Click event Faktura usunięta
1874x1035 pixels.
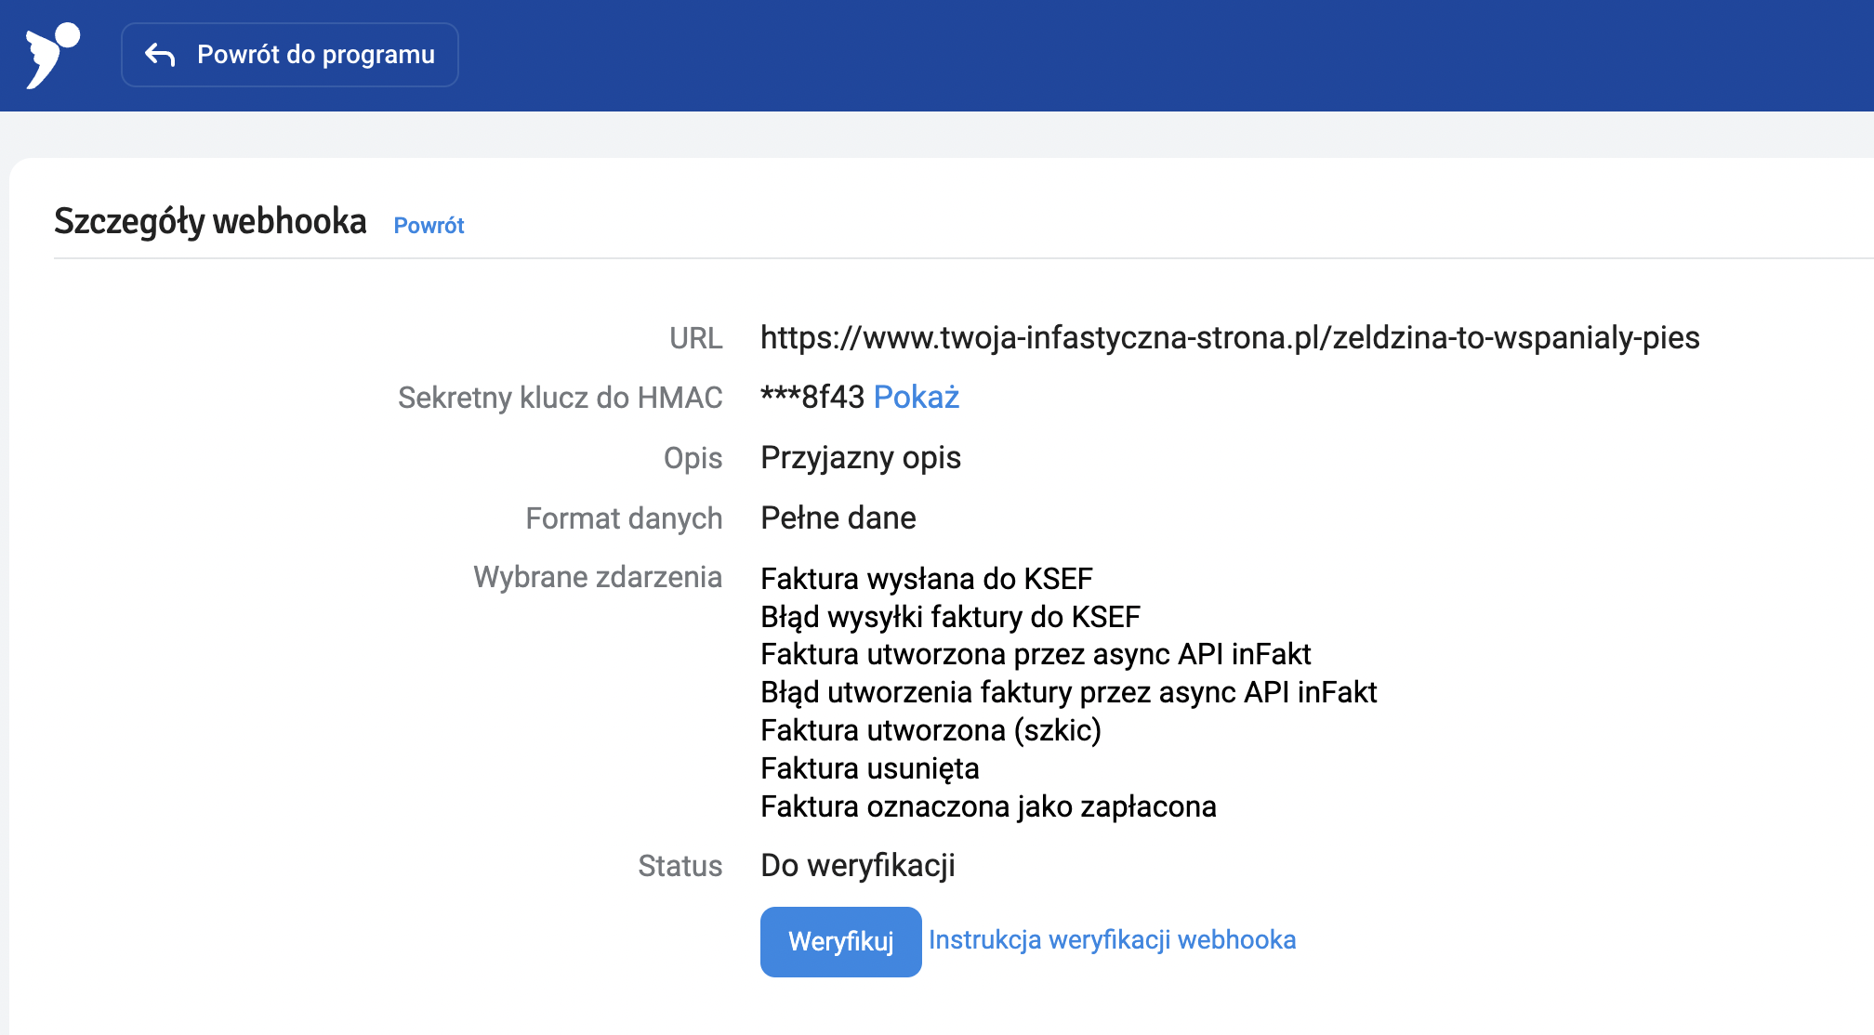pos(869,768)
